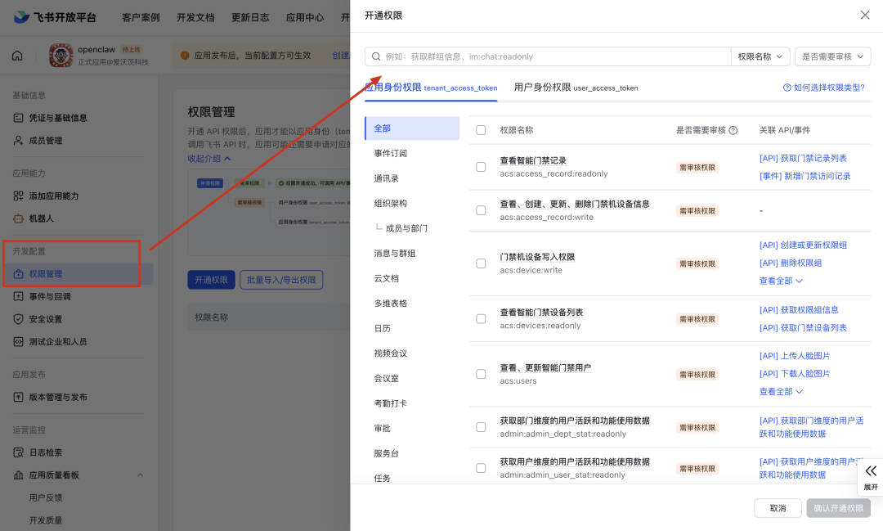Select 云文档 in the category list
The image size is (883, 531).
[387, 278]
